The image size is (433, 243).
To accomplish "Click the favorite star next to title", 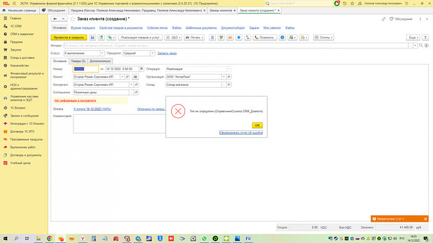I will click(72, 19).
